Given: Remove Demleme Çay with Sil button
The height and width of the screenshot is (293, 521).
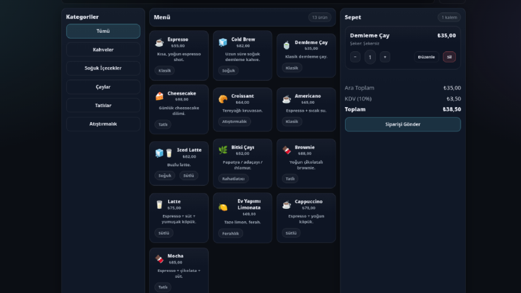Looking at the screenshot, I should [449, 56].
